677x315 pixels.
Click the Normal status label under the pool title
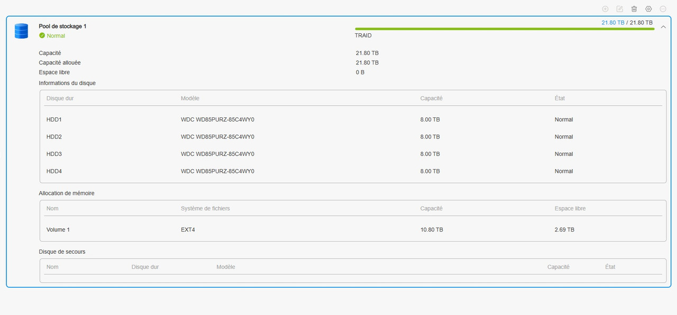click(x=56, y=36)
